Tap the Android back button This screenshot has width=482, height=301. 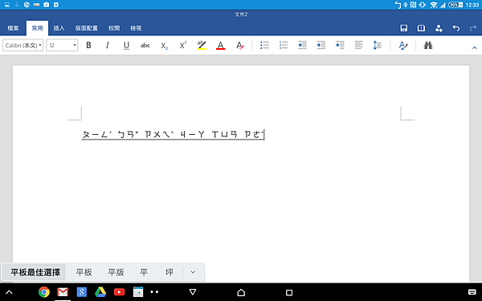tap(193, 292)
